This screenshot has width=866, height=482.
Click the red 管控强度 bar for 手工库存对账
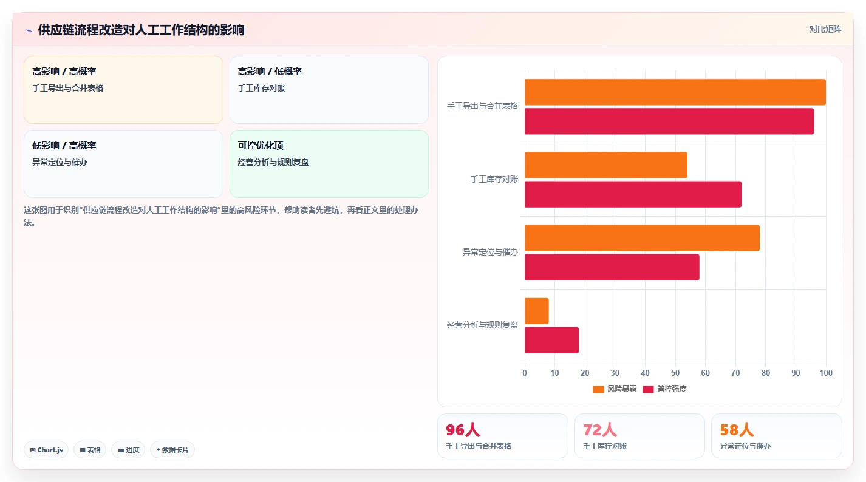coord(633,194)
